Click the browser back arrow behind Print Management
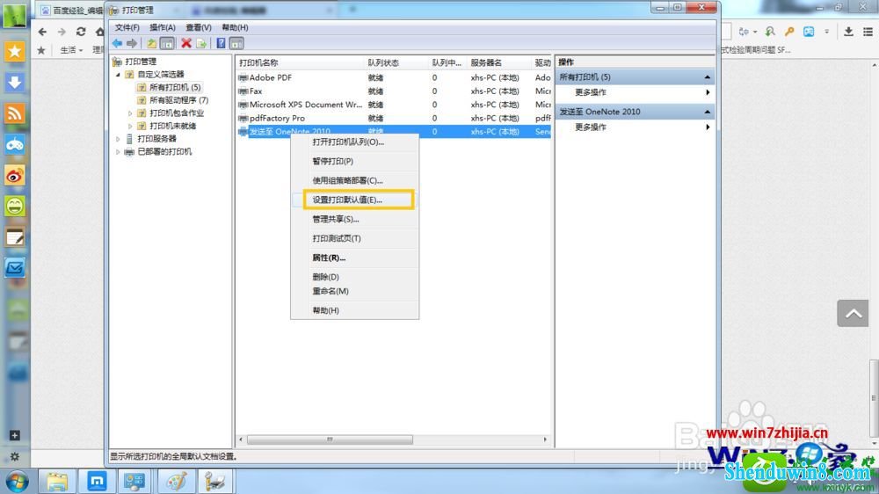 [42, 32]
